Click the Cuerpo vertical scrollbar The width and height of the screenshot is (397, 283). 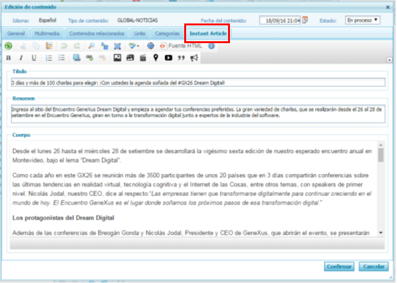click(380, 190)
